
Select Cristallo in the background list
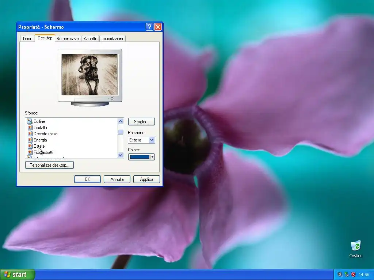coord(40,127)
